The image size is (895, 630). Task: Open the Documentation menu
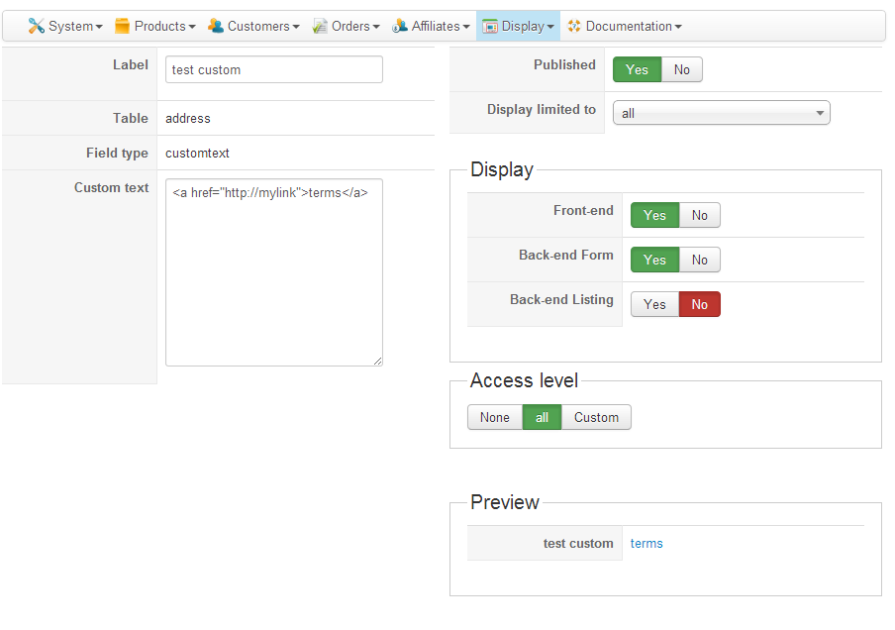tap(624, 26)
